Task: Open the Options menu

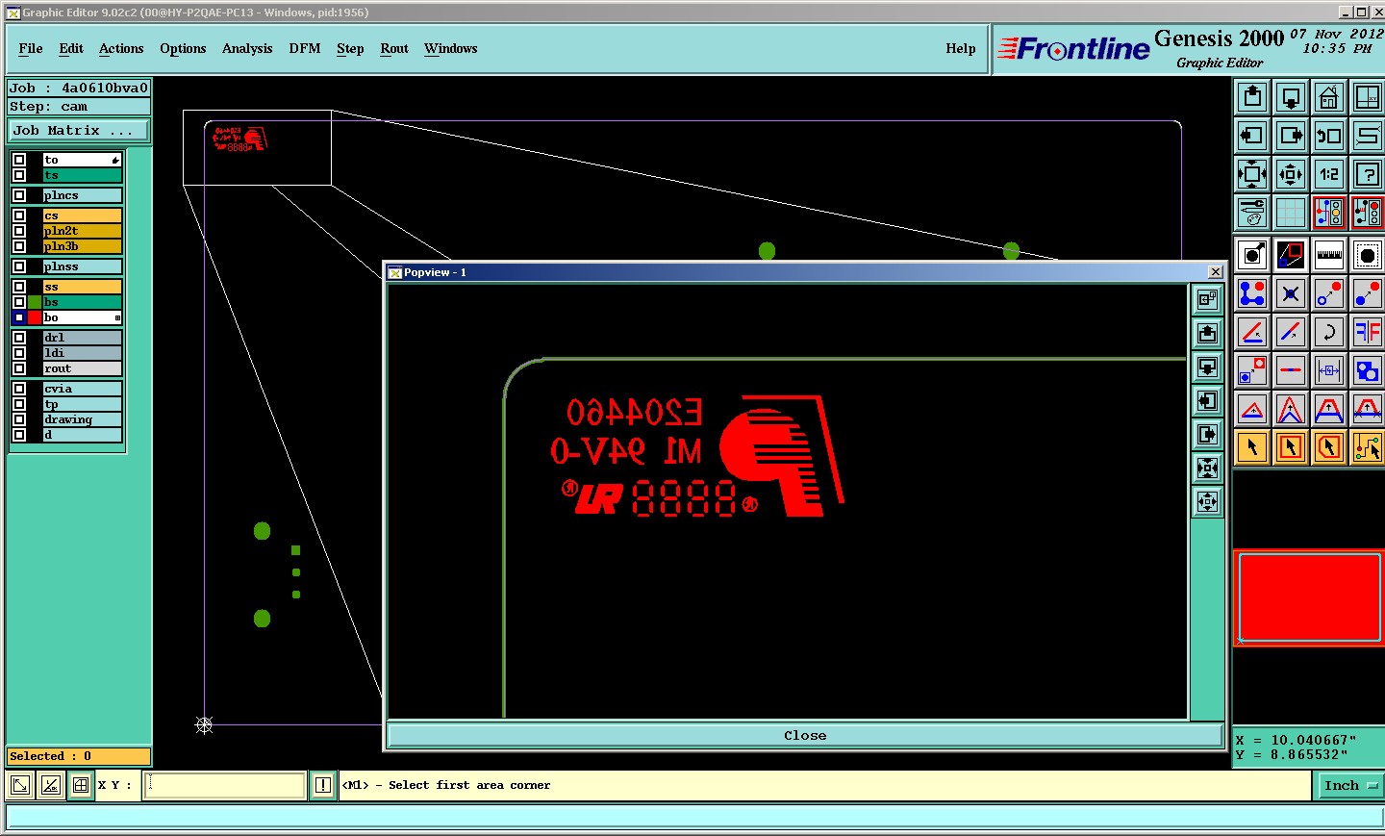Action: point(183,48)
